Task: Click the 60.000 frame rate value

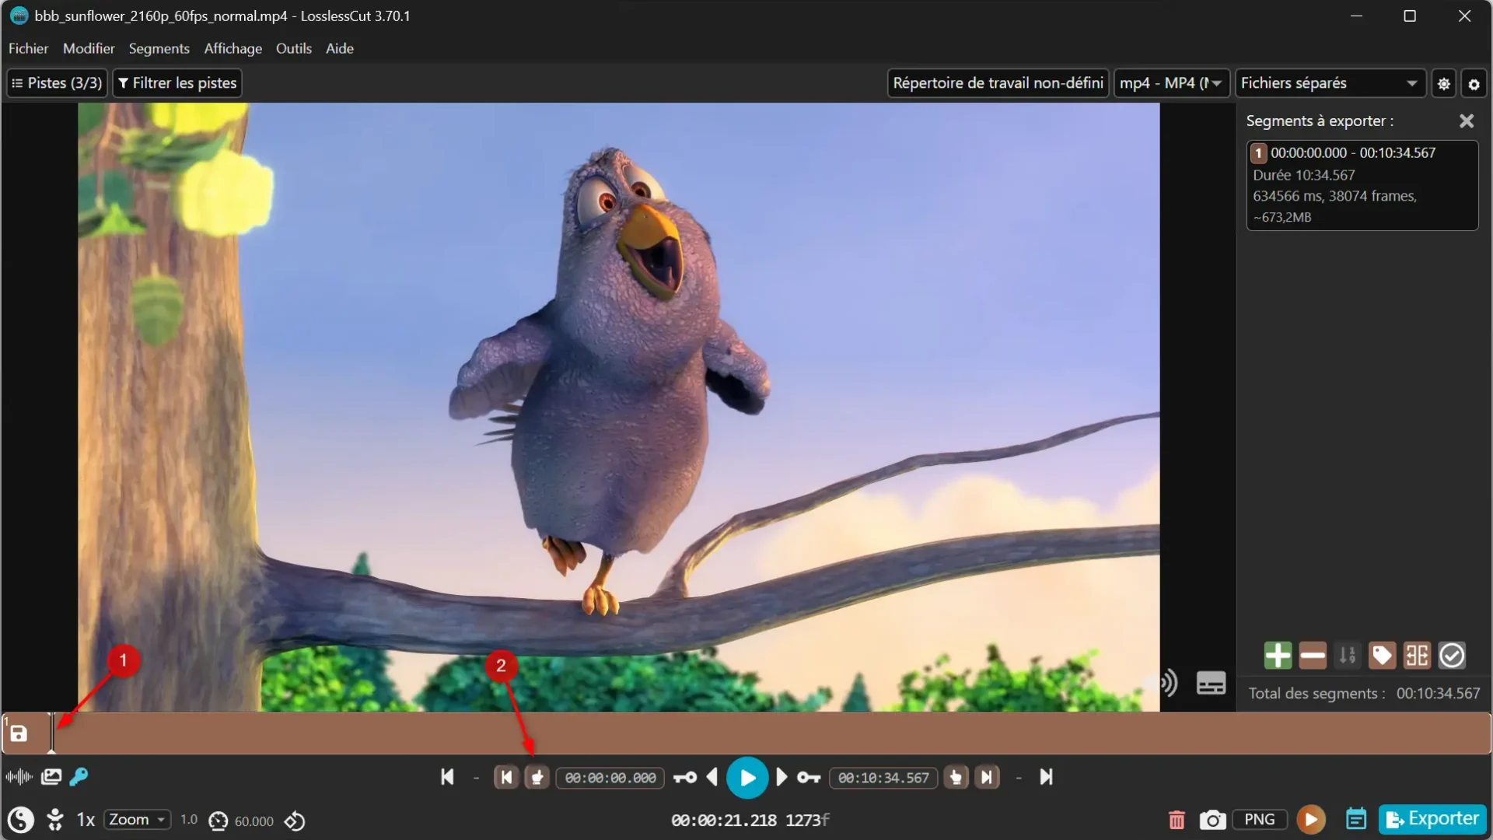Action: (253, 821)
